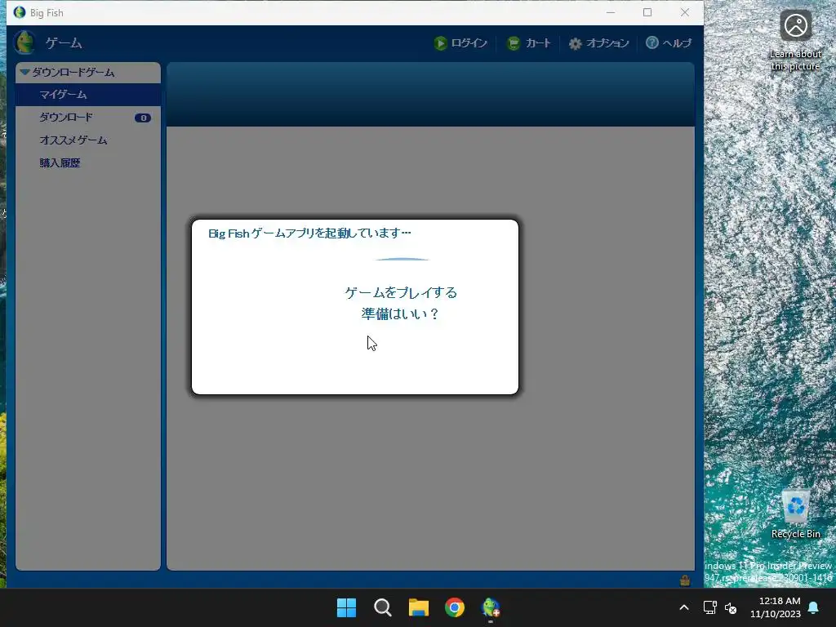This screenshot has width=836, height=627.
Task: Click the download count badge 0
Action: 143,118
